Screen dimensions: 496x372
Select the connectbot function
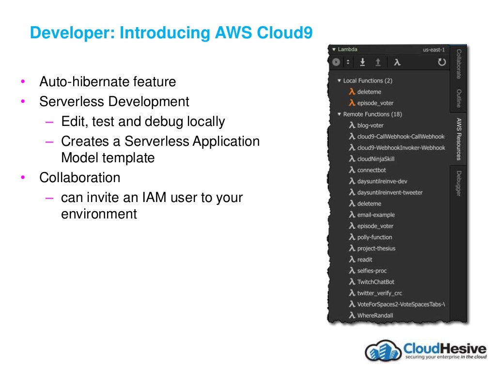[x=372, y=170]
